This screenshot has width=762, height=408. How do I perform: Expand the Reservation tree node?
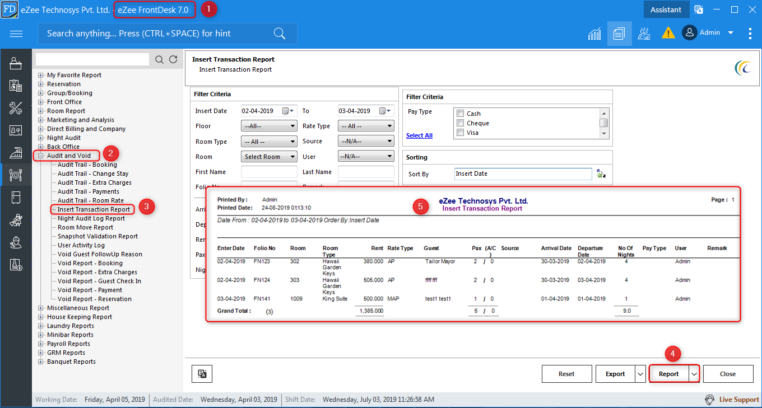click(40, 84)
